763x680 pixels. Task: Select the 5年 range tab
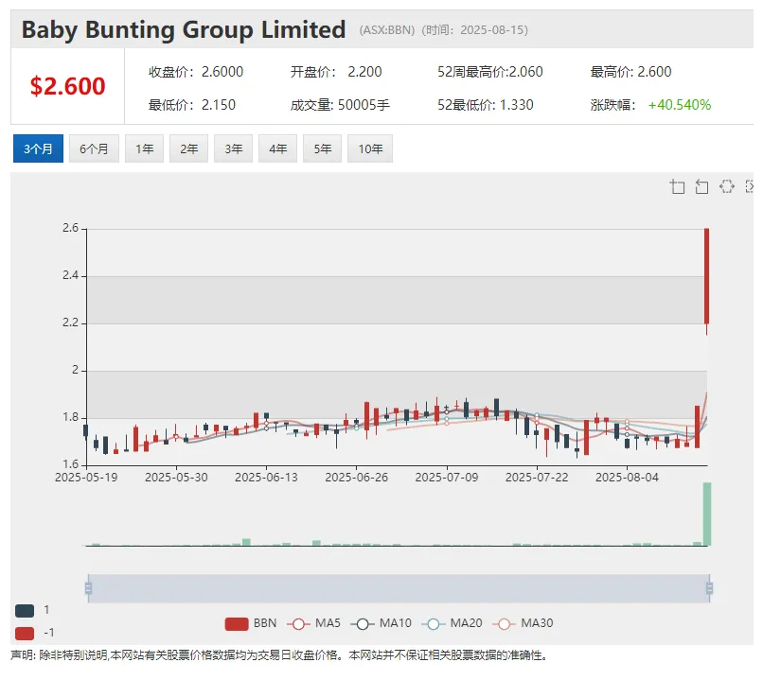[322, 148]
